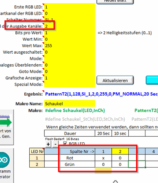Open the Arduino program generator icon
Screen dimensions: 158x183
tap(4, 160)
